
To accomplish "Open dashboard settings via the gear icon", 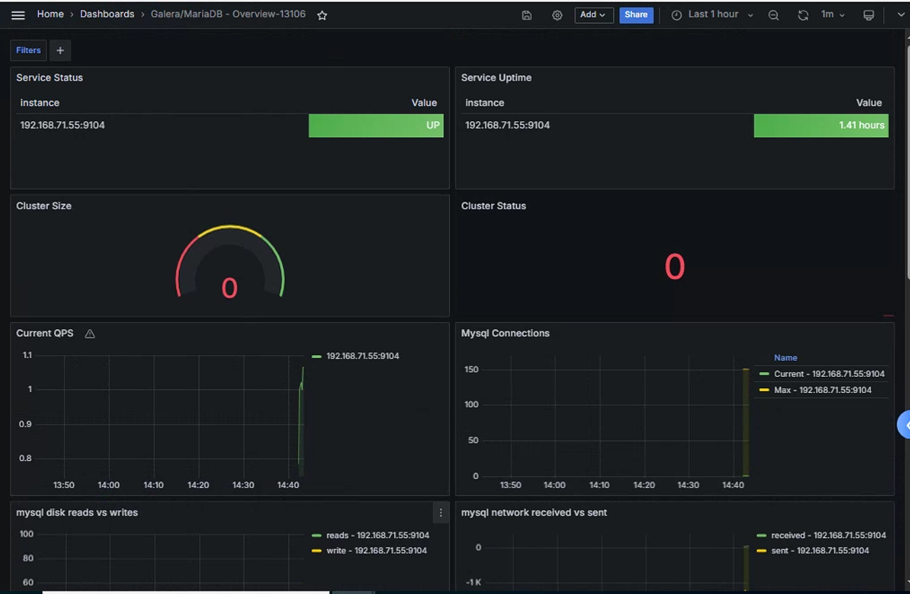I will click(x=557, y=15).
